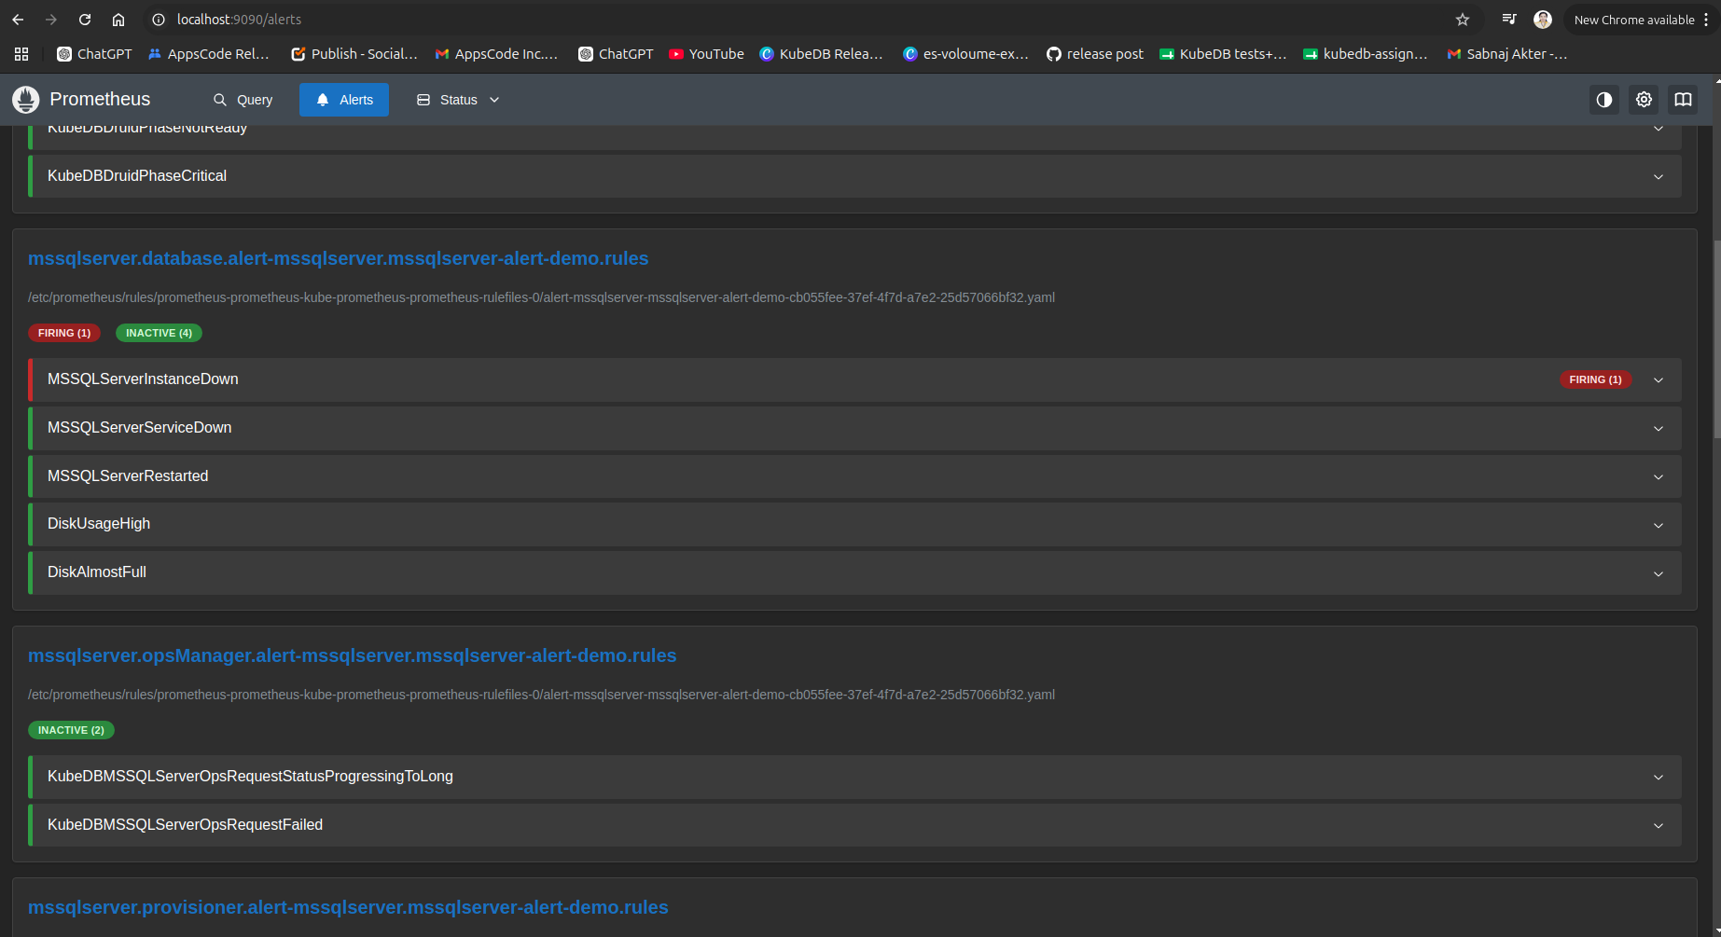
Task: Open KubeDB tests+... bookmark
Action: click(x=1223, y=54)
